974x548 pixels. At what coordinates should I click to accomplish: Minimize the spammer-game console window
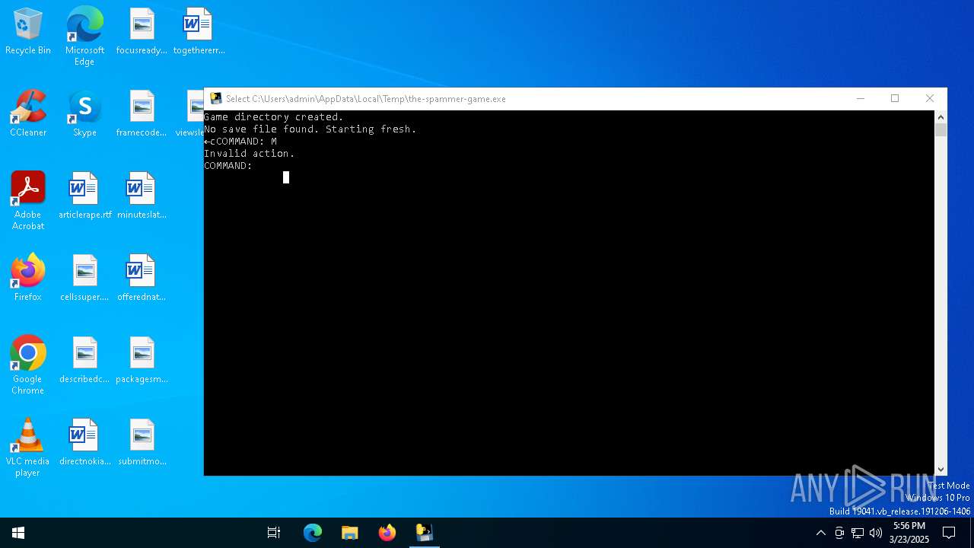(860, 98)
